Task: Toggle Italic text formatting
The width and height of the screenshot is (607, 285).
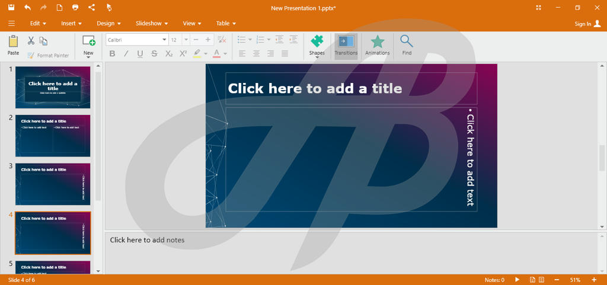Action: (126, 54)
